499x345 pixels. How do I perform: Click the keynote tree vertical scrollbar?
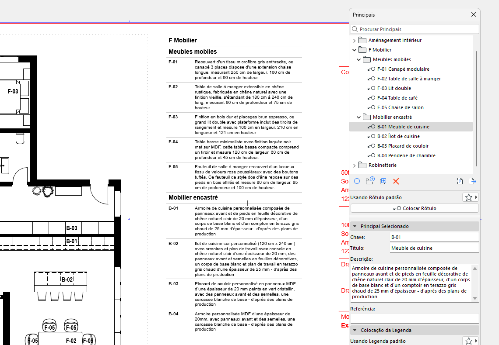tap(476, 108)
